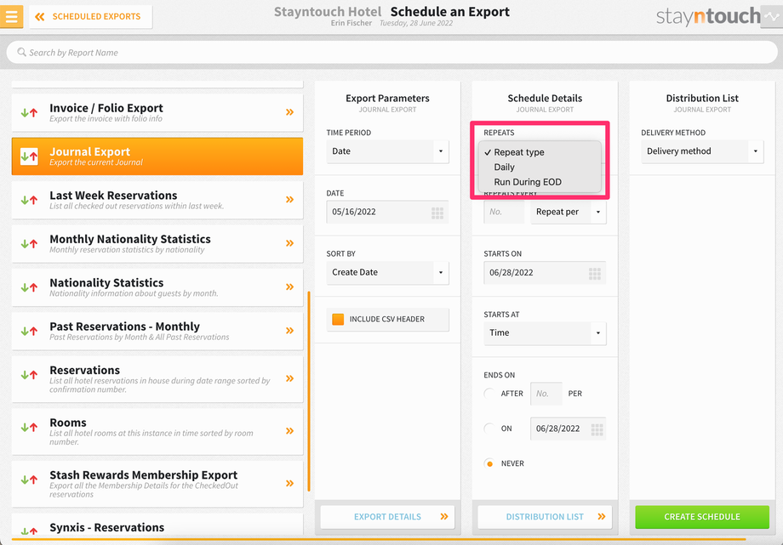Viewport: 783px width, 545px height.
Task: Click the search magnifier icon
Action: pos(21,52)
